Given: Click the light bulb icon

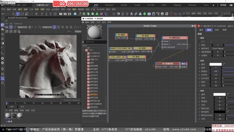Looking at the screenshot, I should pos(127,14).
